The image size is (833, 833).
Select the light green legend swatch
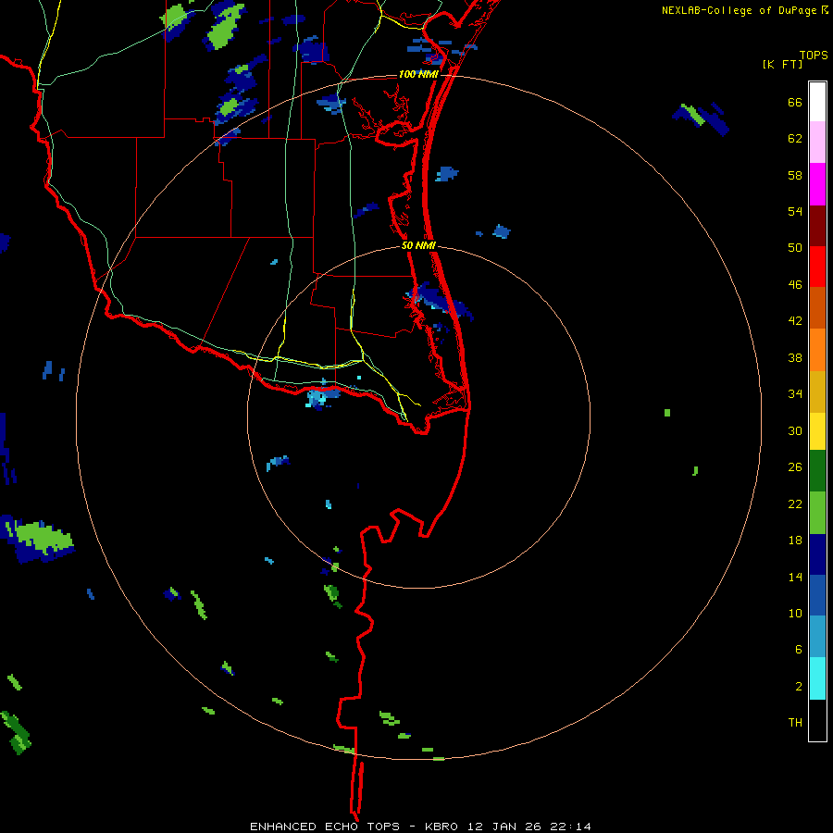coord(817,513)
